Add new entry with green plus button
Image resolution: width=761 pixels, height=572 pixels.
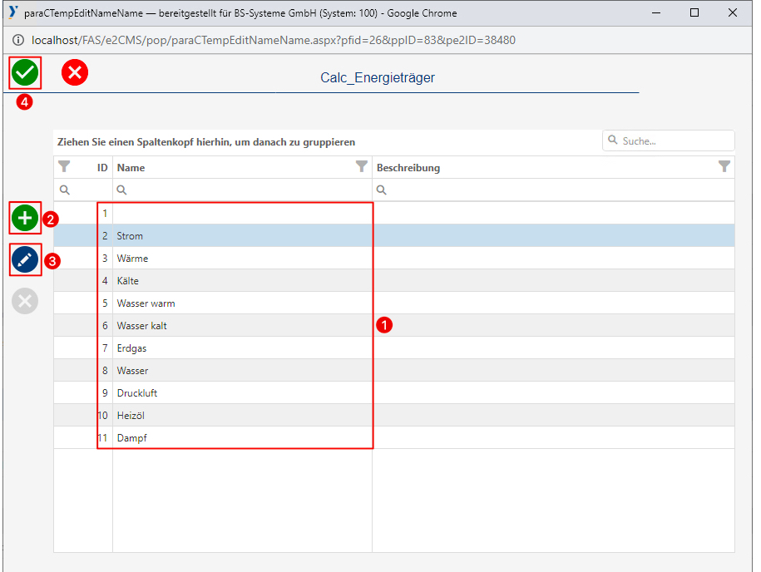25,219
